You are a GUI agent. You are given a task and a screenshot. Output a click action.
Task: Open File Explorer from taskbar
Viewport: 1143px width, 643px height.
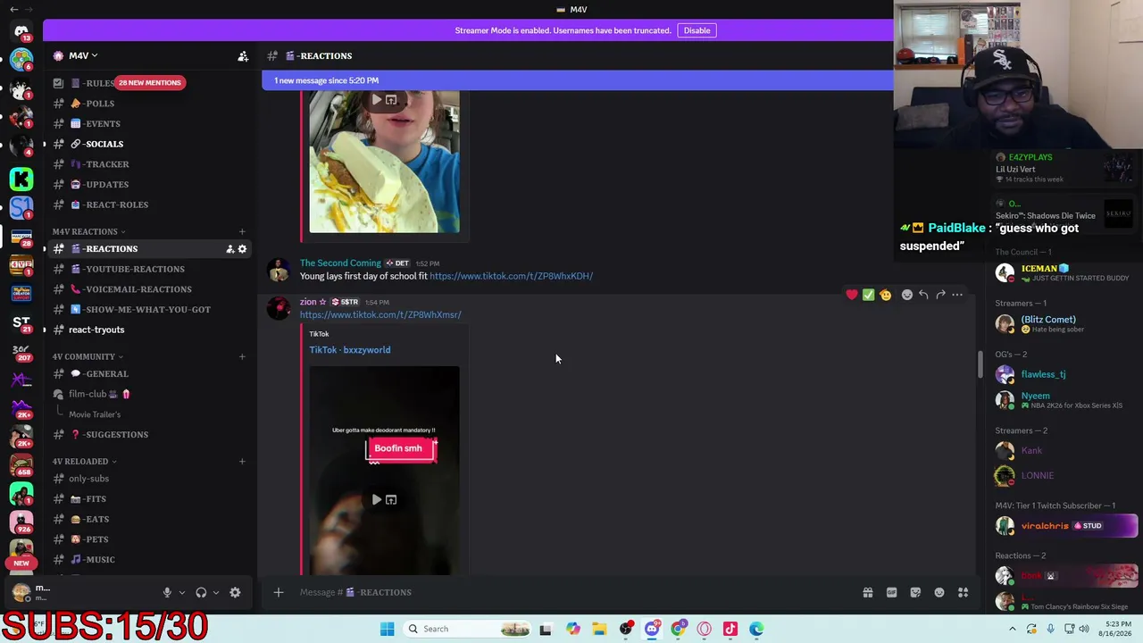pos(599,629)
